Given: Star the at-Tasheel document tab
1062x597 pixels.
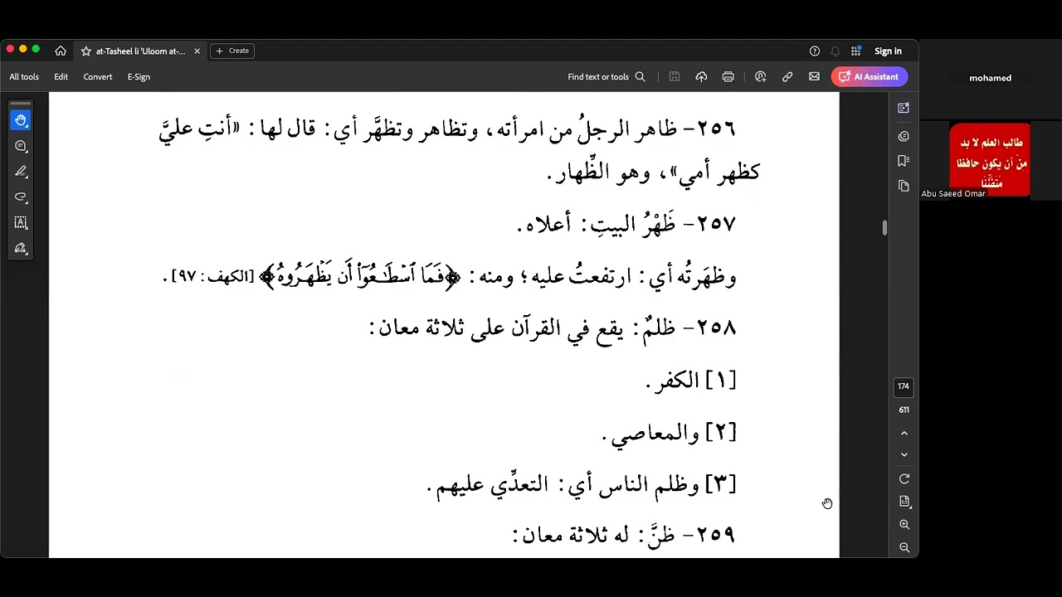Looking at the screenshot, I should pyautogui.click(x=85, y=51).
